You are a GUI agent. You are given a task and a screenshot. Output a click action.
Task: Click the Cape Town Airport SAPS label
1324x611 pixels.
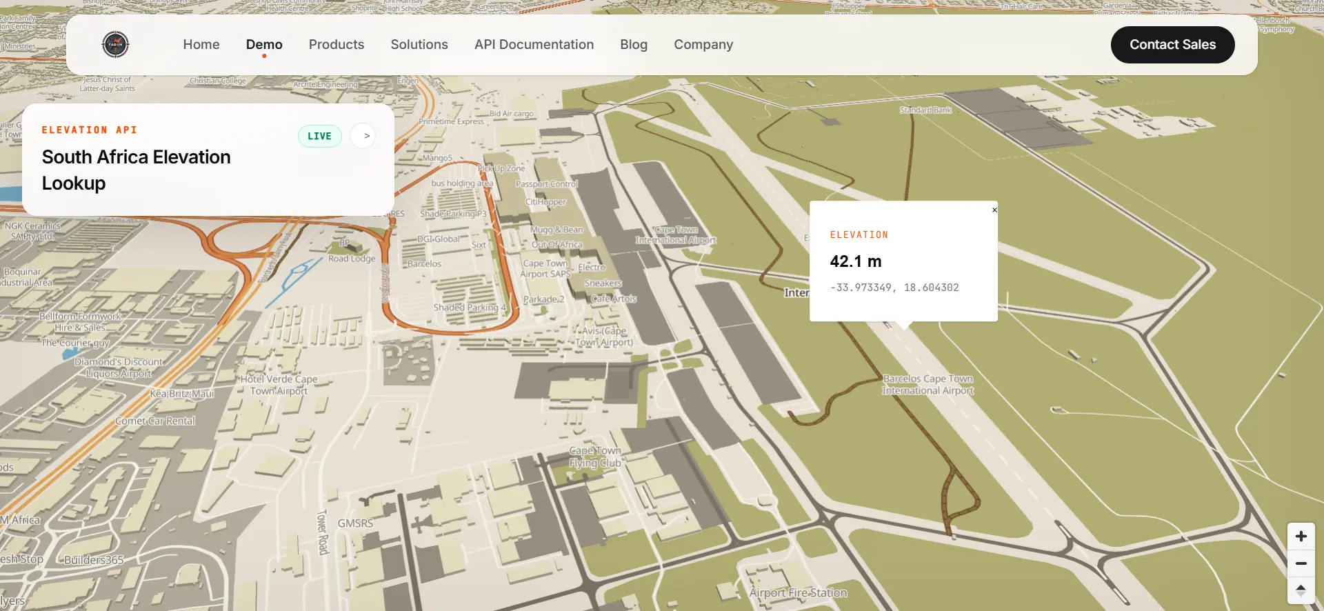point(545,269)
